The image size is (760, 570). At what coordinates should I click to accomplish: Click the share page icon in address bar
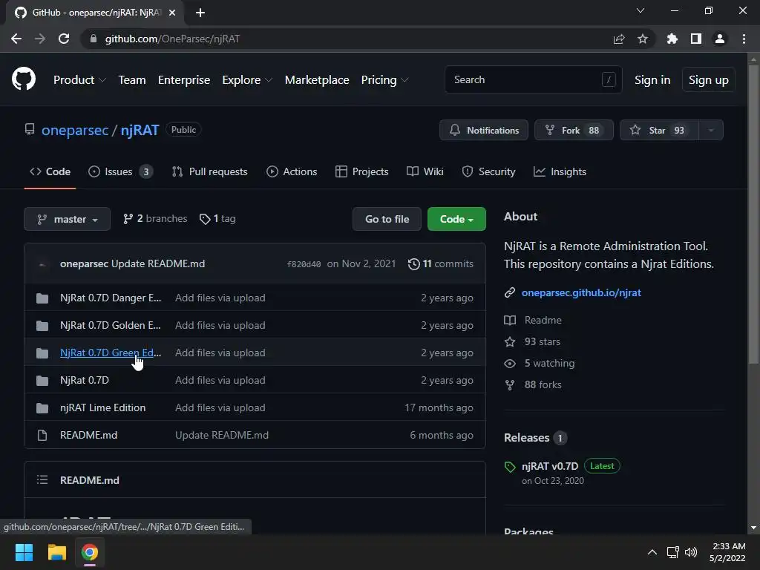[619, 39]
